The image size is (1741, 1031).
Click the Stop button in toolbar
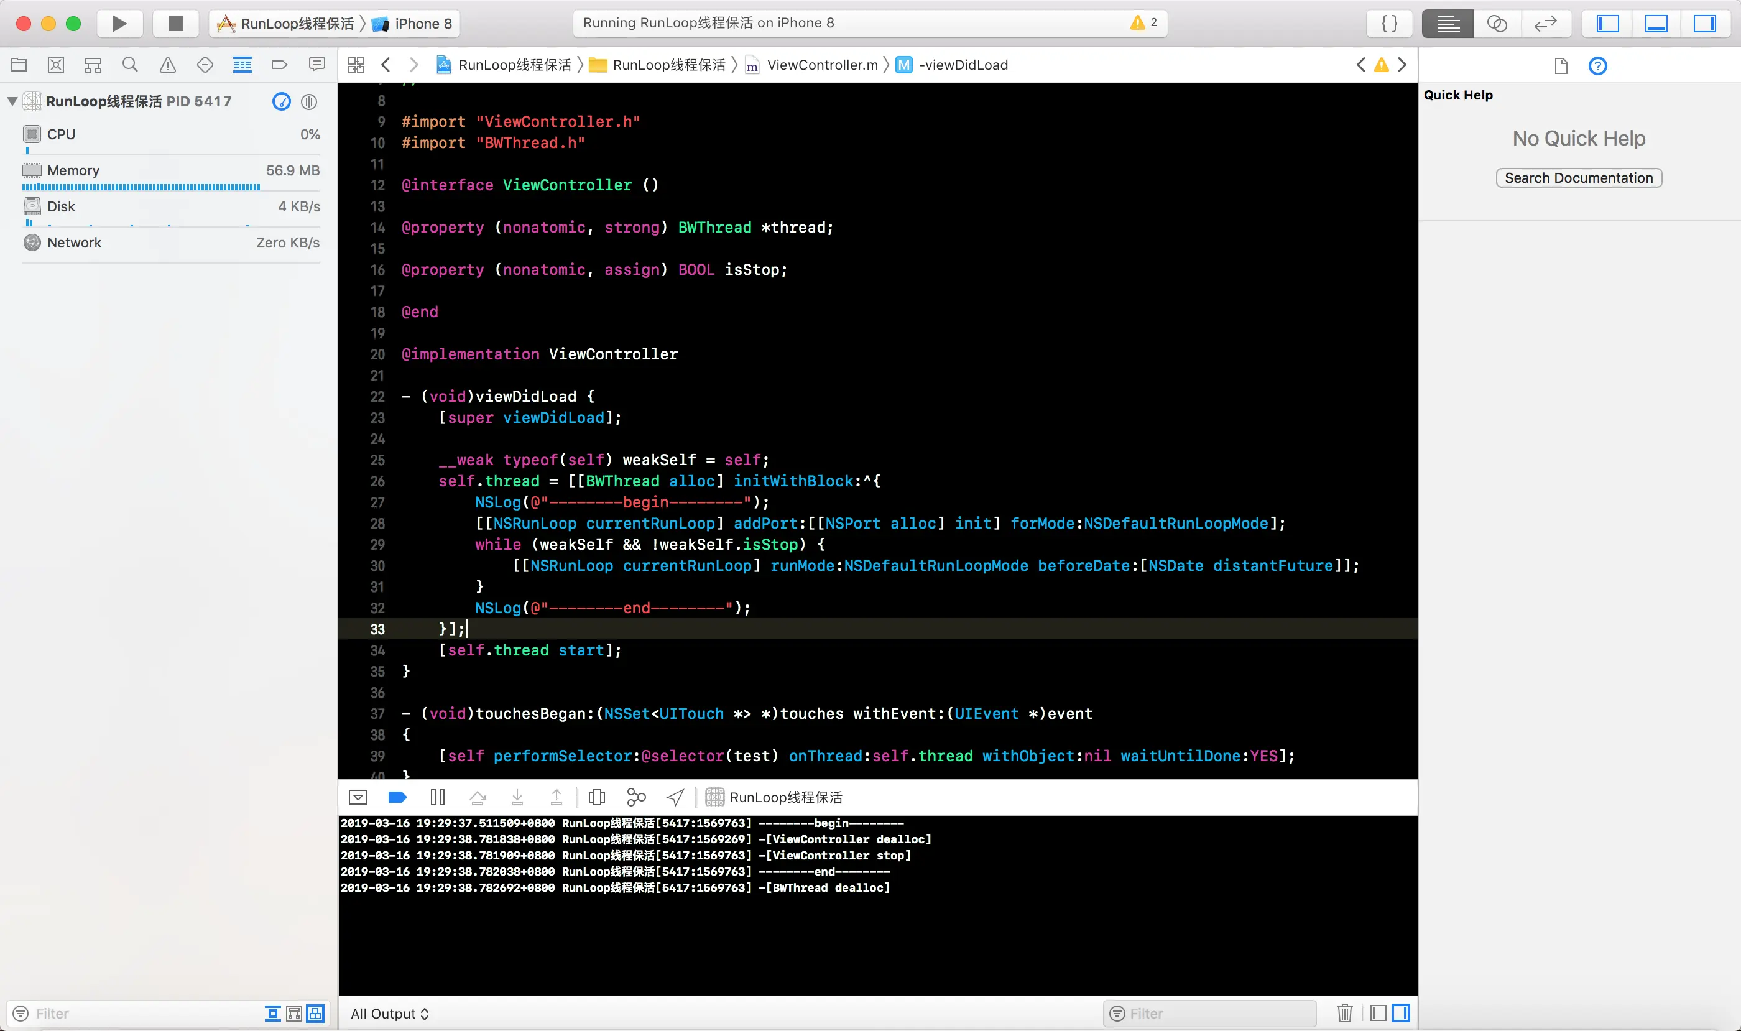(176, 24)
